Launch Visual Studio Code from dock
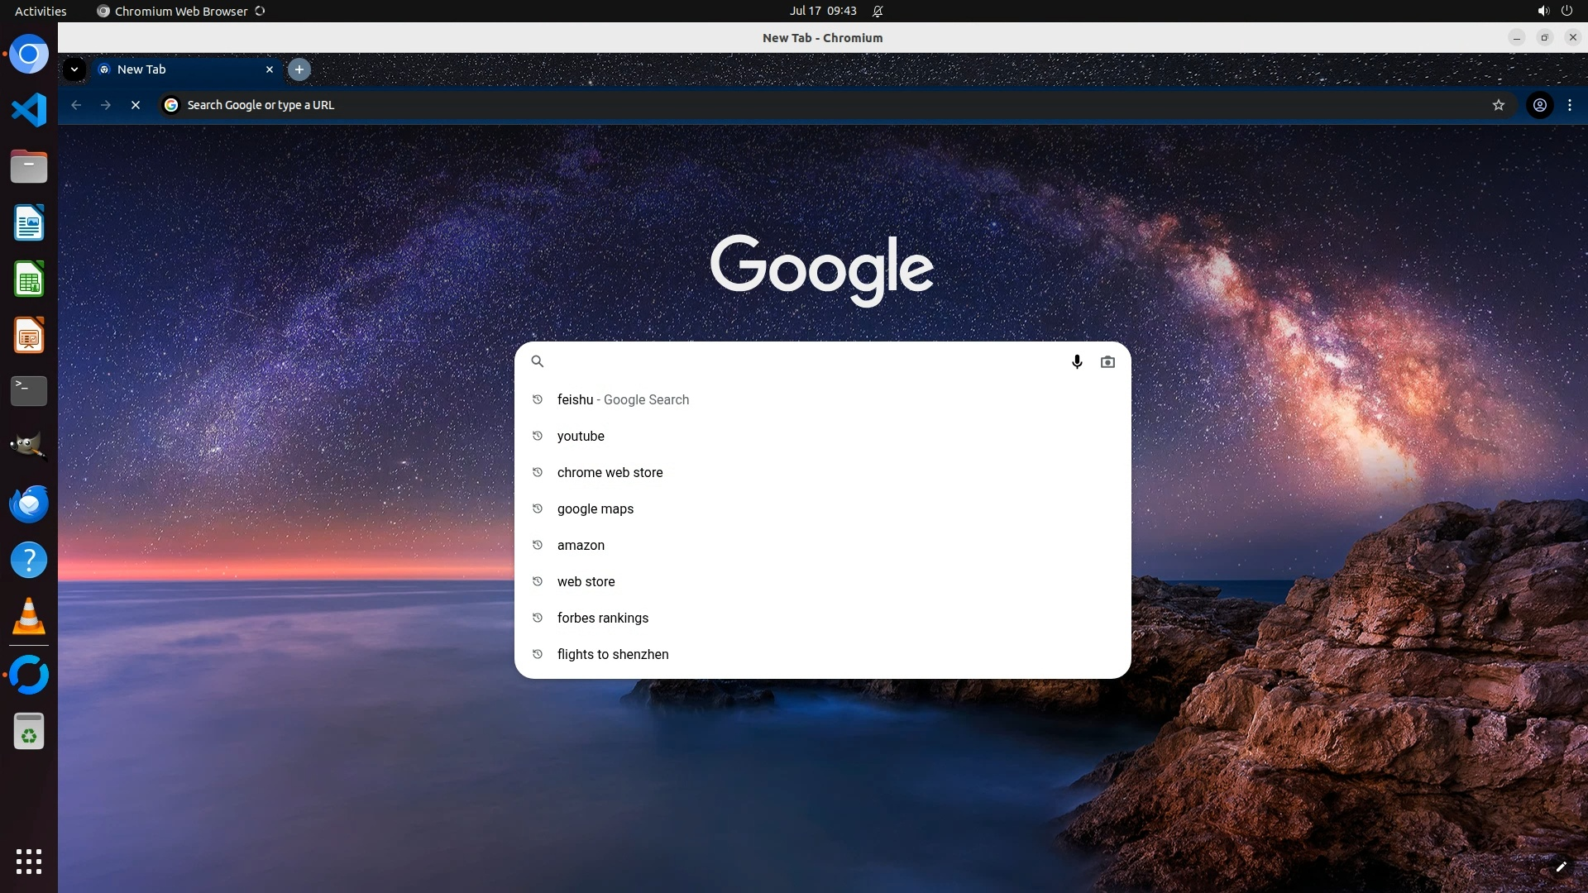1588x893 pixels. (x=29, y=110)
